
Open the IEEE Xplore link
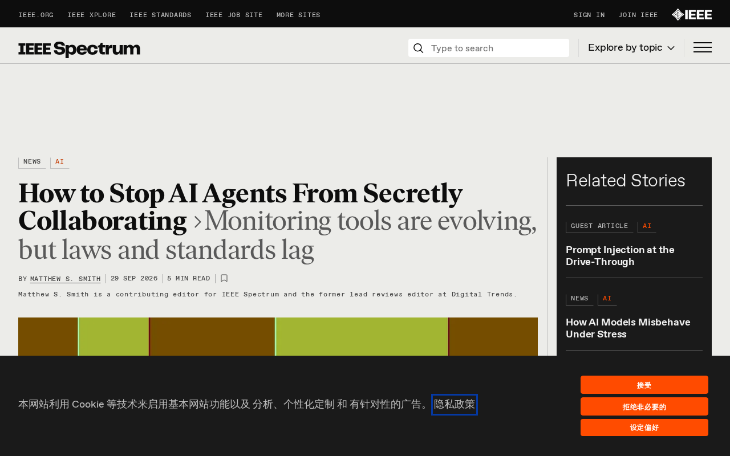pos(91,15)
